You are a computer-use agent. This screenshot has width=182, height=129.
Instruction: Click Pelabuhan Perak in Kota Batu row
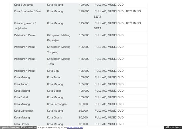[25, 71]
